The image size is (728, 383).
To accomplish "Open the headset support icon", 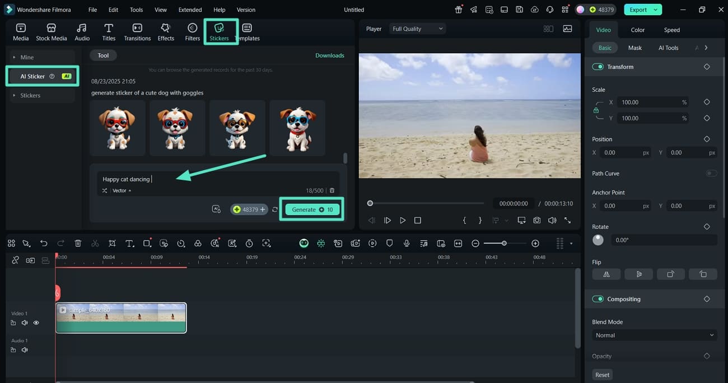I will (550, 10).
